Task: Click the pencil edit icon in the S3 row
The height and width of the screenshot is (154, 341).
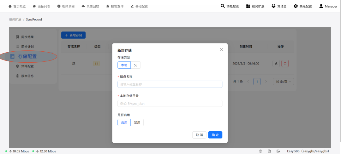Action: (x=276, y=64)
